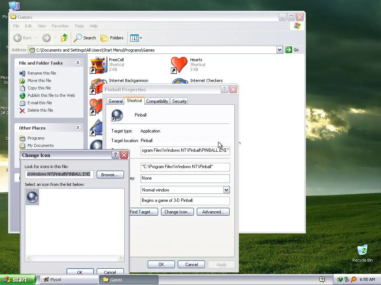Screen dimensions: 381x285
Task: Collapse File and Folder Tasks panel
Action: click(x=78, y=62)
